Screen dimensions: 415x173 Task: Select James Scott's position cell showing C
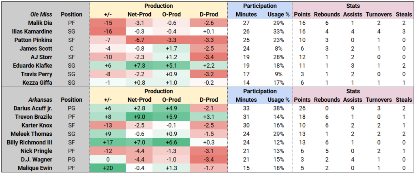tap(71, 49)
